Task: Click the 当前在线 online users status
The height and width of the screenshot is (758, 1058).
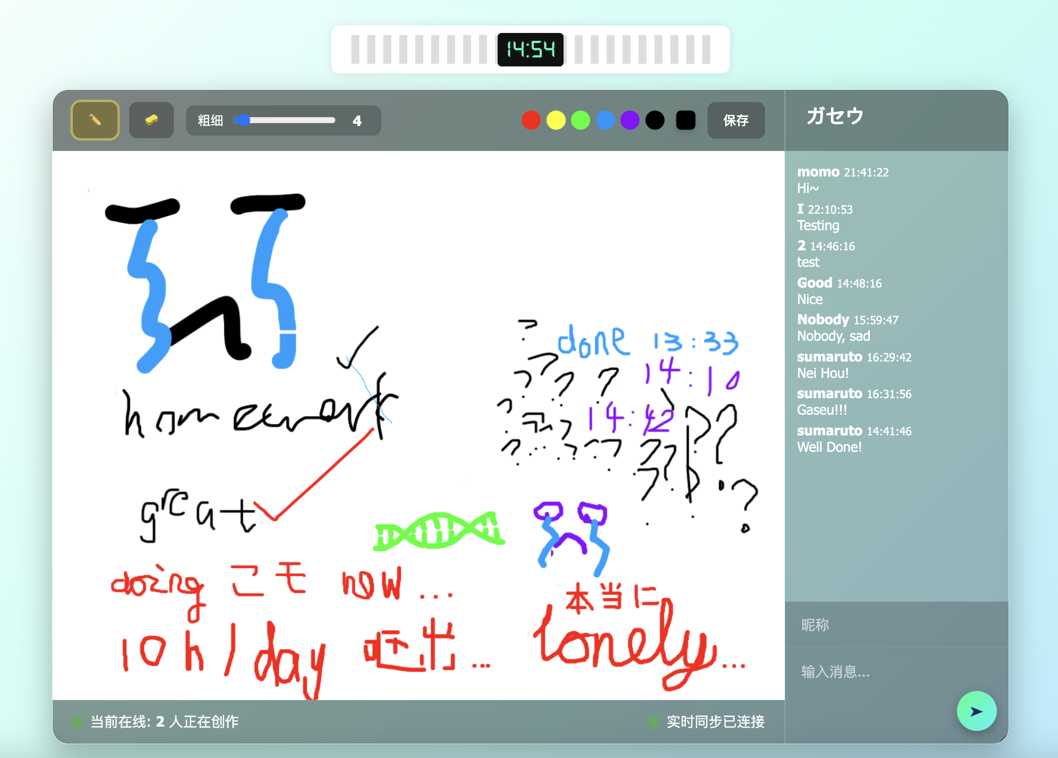Action: [164, 722]
